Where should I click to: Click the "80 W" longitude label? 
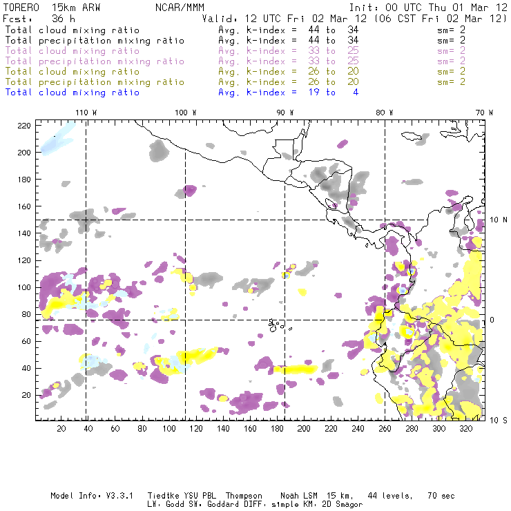384,113
